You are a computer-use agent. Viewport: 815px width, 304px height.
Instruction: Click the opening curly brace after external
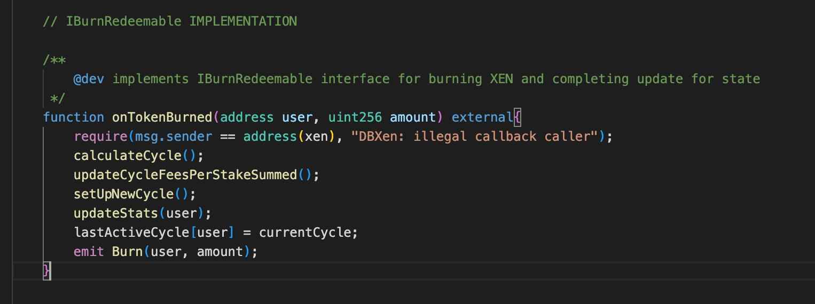[x=517, y=117]
